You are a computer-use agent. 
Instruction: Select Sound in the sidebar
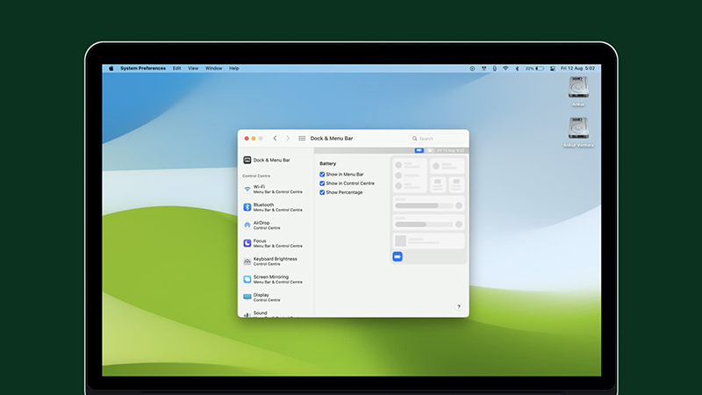(x=276, y=313)
